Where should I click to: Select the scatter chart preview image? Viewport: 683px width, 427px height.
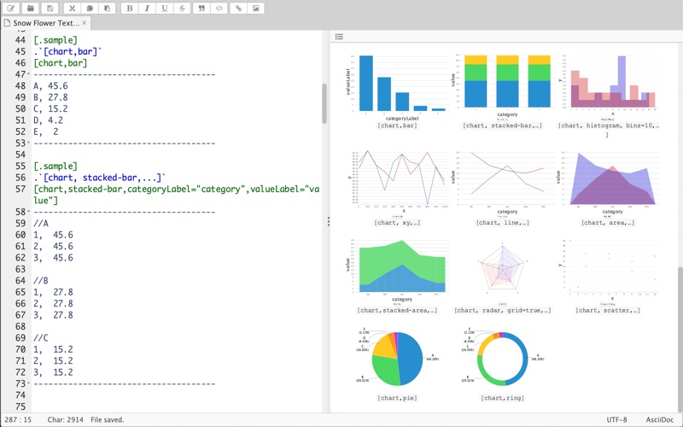point(608,271)
